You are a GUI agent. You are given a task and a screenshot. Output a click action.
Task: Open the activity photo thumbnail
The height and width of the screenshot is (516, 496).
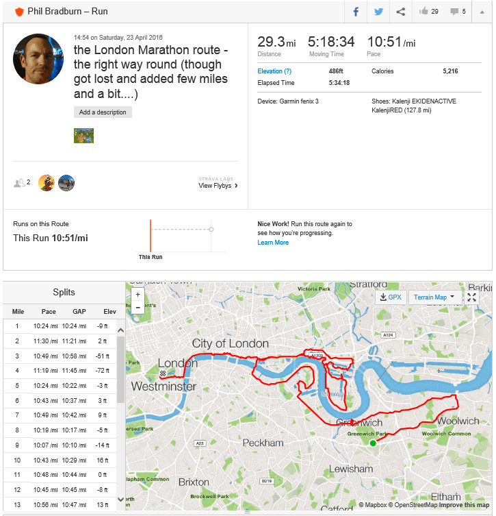pos(83,136)
